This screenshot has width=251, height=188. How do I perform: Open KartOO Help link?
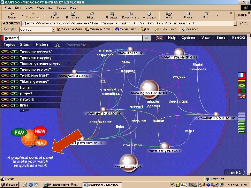coord(172,38)
